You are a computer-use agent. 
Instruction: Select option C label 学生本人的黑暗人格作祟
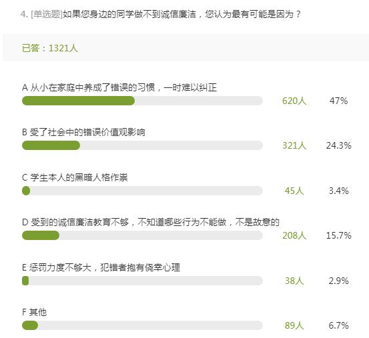click(75, 177)
